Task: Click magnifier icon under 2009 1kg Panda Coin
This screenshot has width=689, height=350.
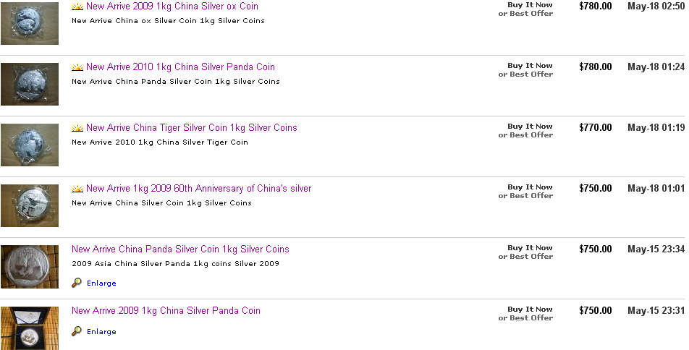Action: 77,331
